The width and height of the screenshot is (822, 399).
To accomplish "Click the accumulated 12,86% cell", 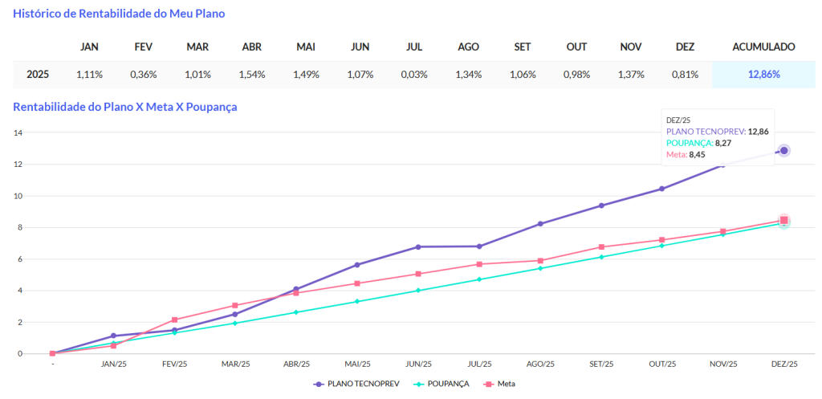I will coord(763,75).
